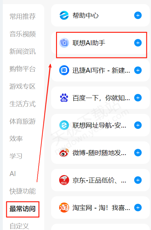The width and height of the screenshot is (151, 230).
Task: Select the 新闻资讯 category
Action: 22,51
